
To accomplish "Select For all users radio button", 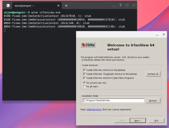I will 84,86.
